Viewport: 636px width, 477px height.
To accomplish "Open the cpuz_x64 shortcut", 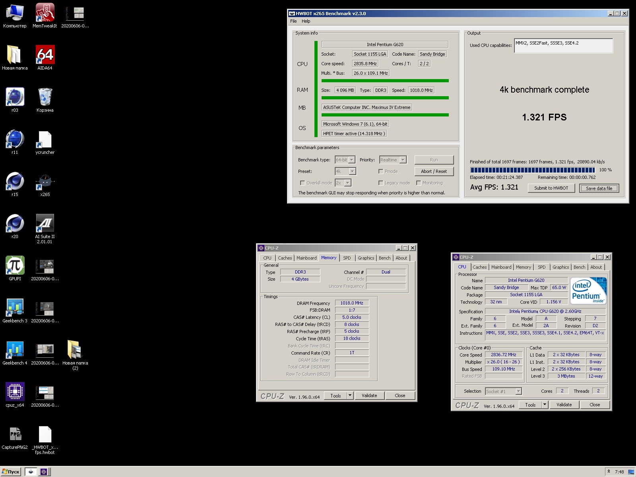I will tap(15, 395).
